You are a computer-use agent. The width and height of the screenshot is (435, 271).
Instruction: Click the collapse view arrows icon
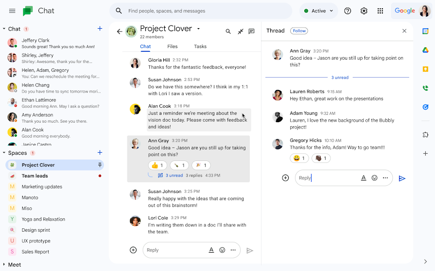click(x=240, y=32)
